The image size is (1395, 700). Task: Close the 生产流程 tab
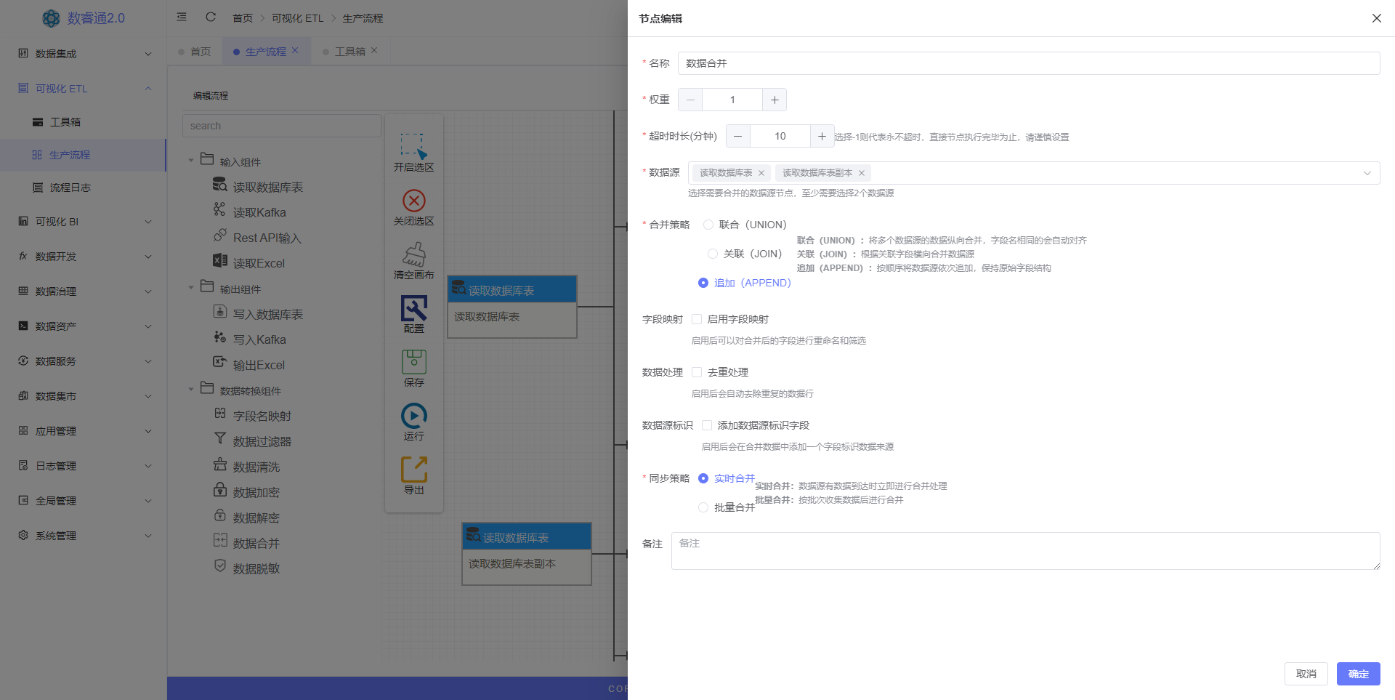coord(295,51)
